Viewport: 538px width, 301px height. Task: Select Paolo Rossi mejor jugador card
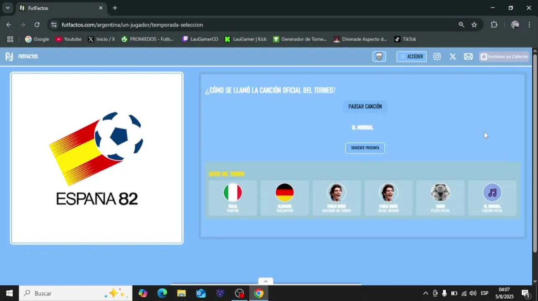click(x=388, y=198)
